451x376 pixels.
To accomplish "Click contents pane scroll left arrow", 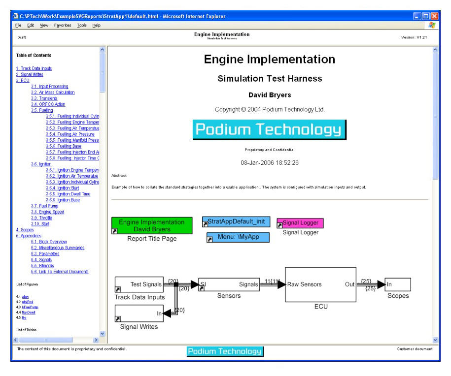I will coord(16,340).
